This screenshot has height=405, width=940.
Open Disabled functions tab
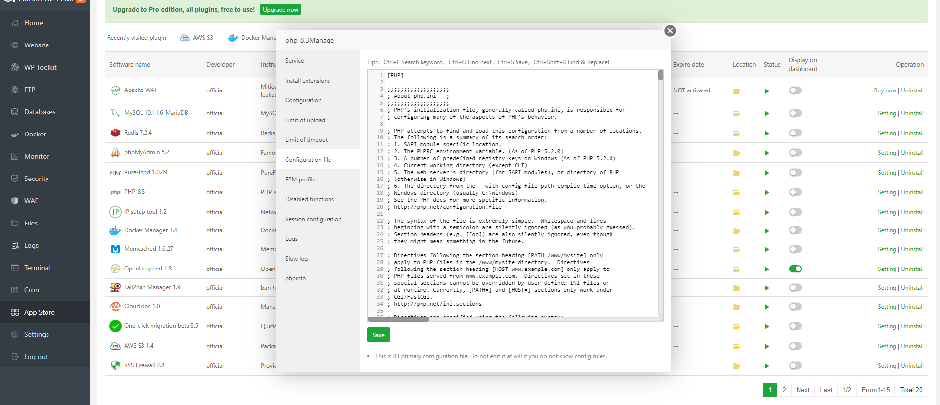318,199
